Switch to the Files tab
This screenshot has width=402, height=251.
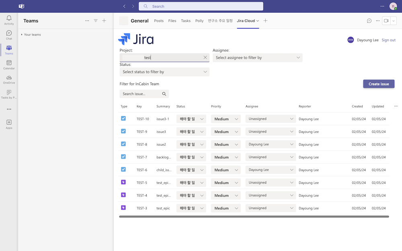[172, 21]
